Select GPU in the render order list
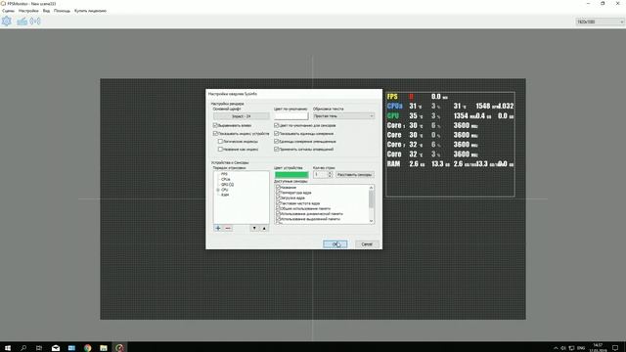Viewport: 626px width, 352px height. pos(227,185)
